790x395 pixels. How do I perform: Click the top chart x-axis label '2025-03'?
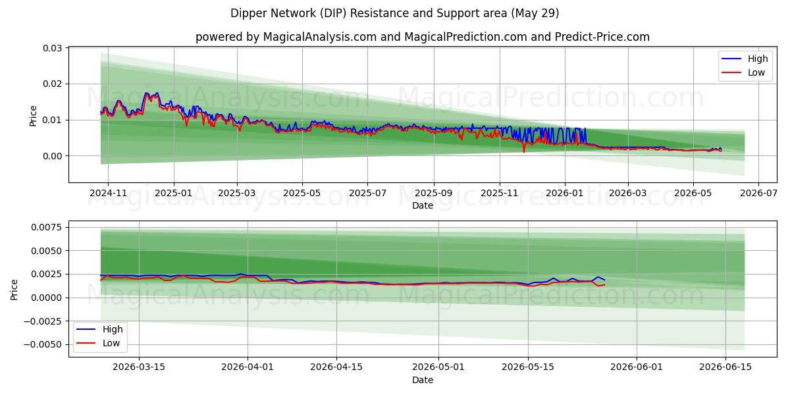(x=237, y=194)
